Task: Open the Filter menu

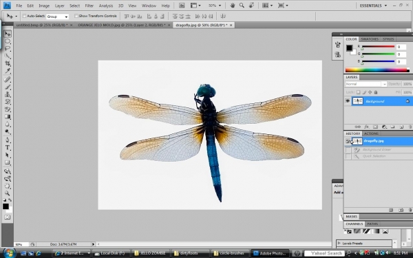Action: click(x=89, y=6)
